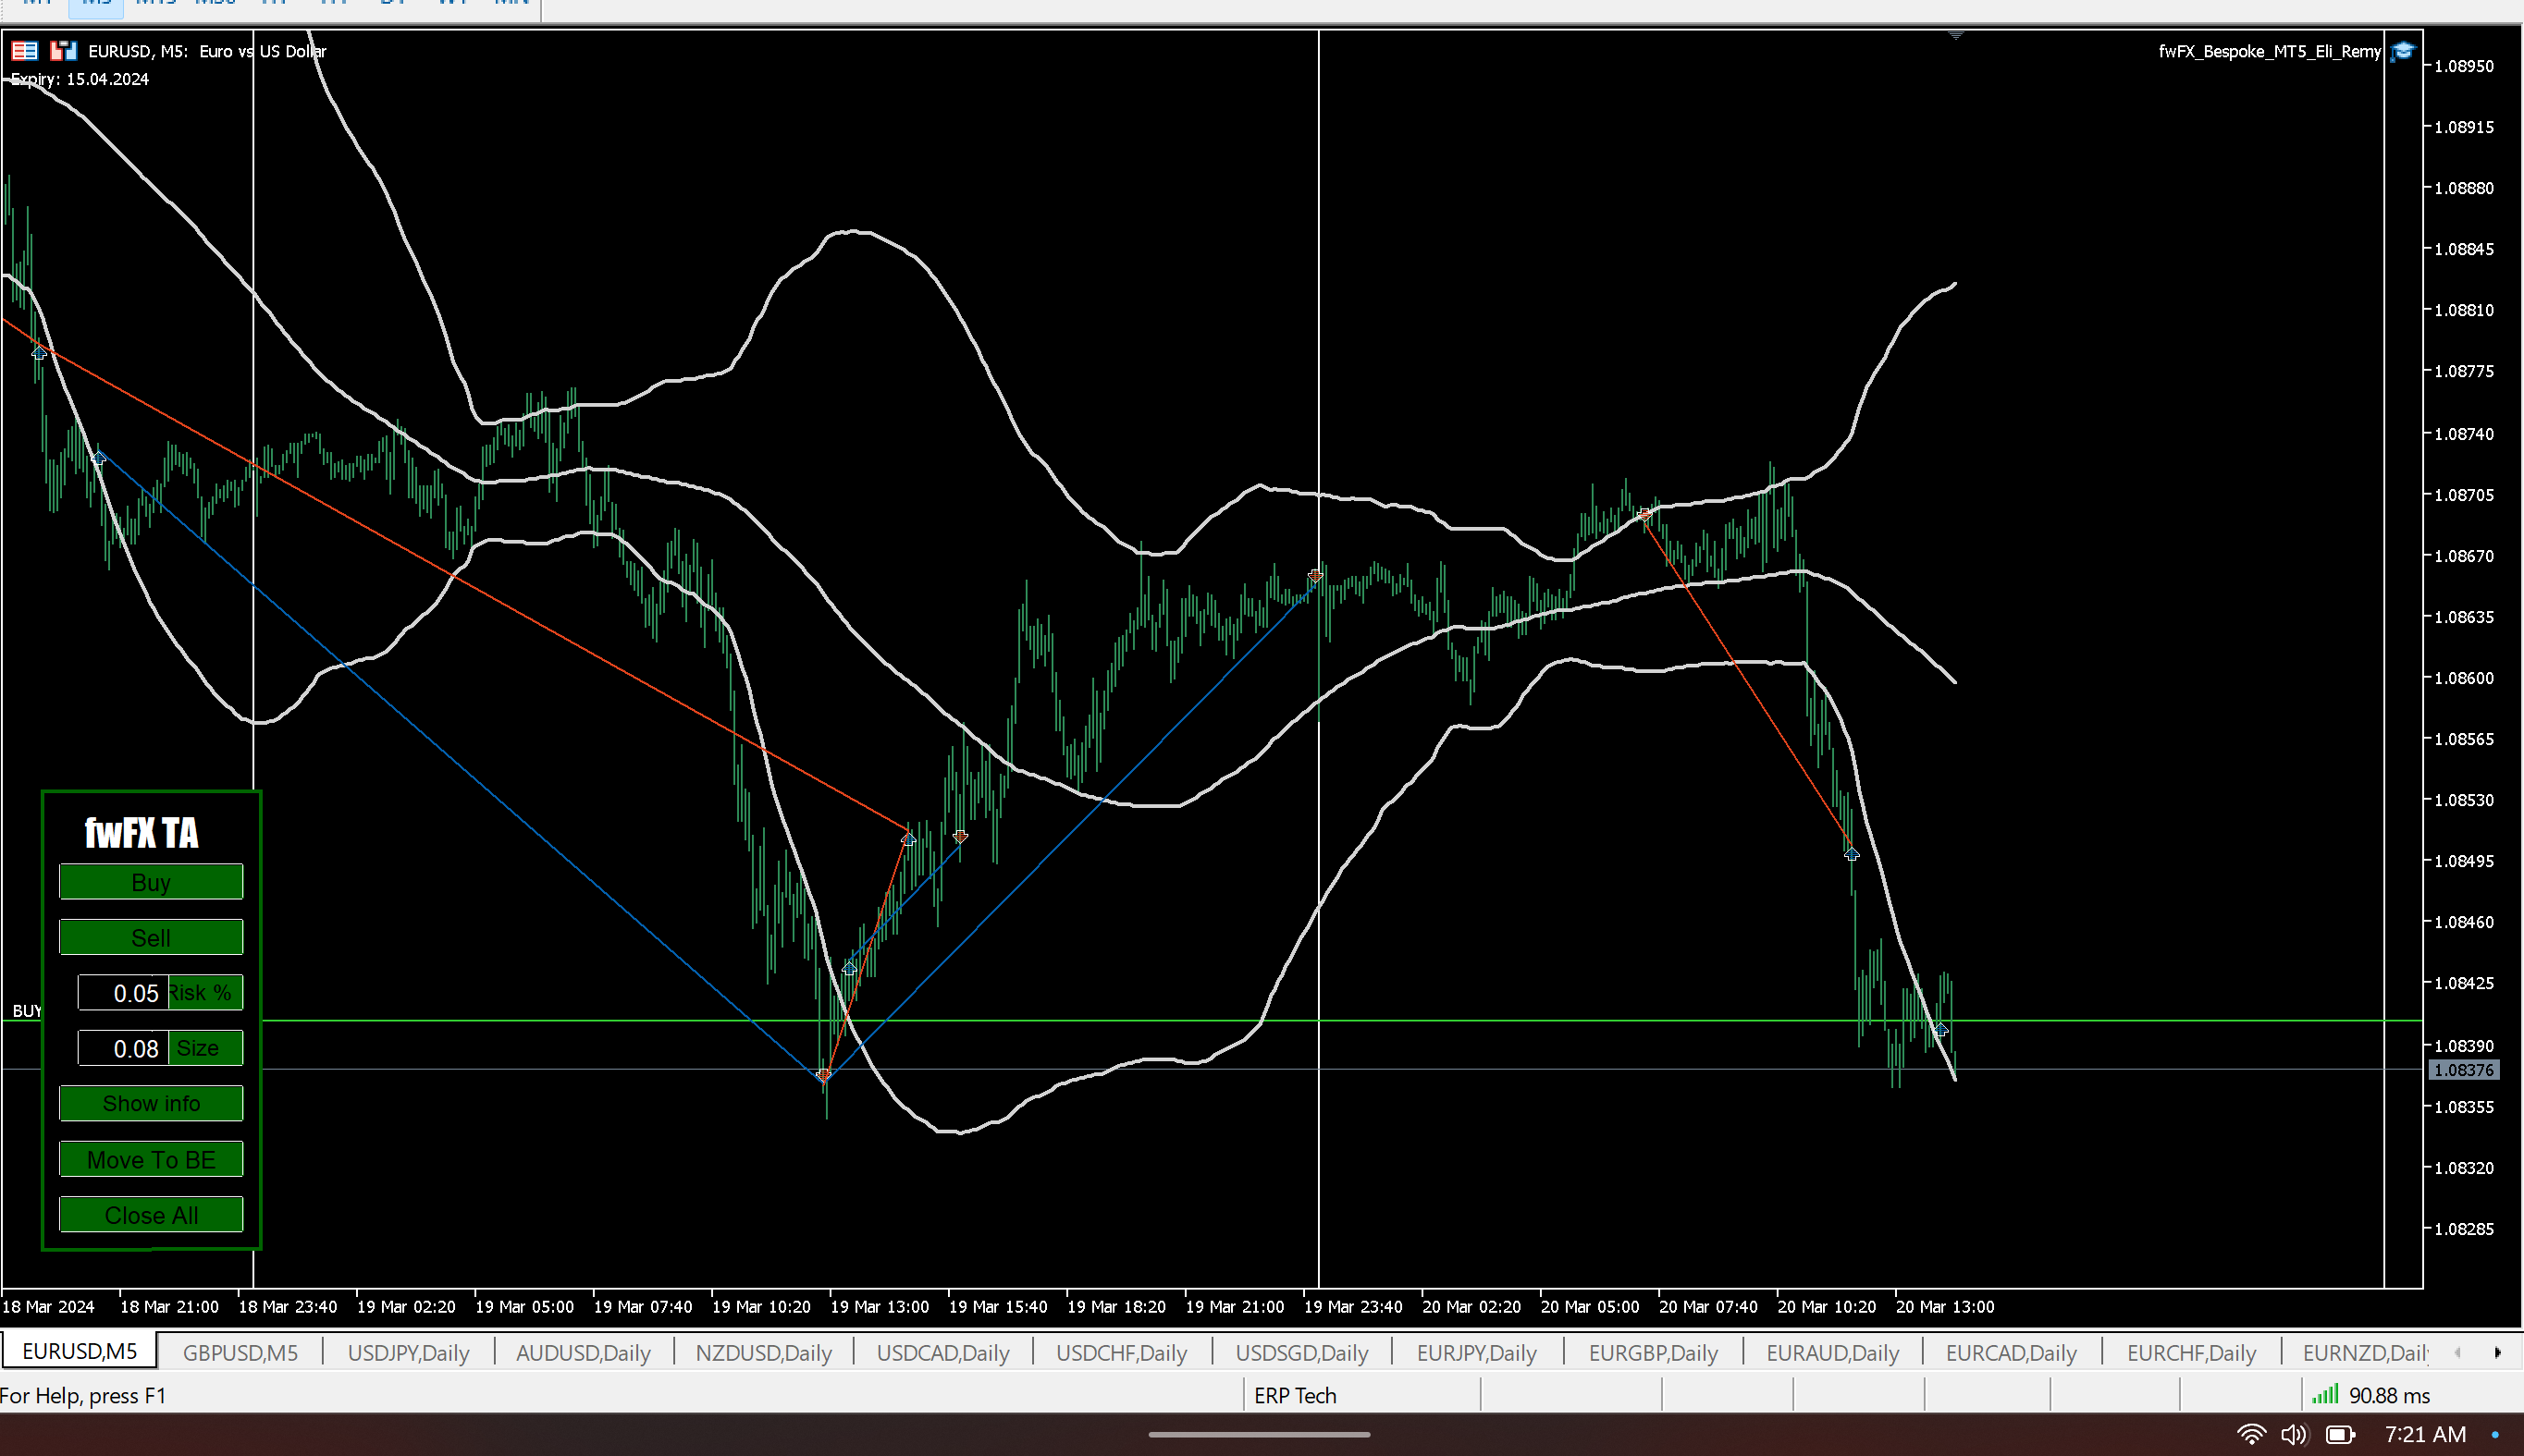Click the battery status icon

pos(2339,1434)
